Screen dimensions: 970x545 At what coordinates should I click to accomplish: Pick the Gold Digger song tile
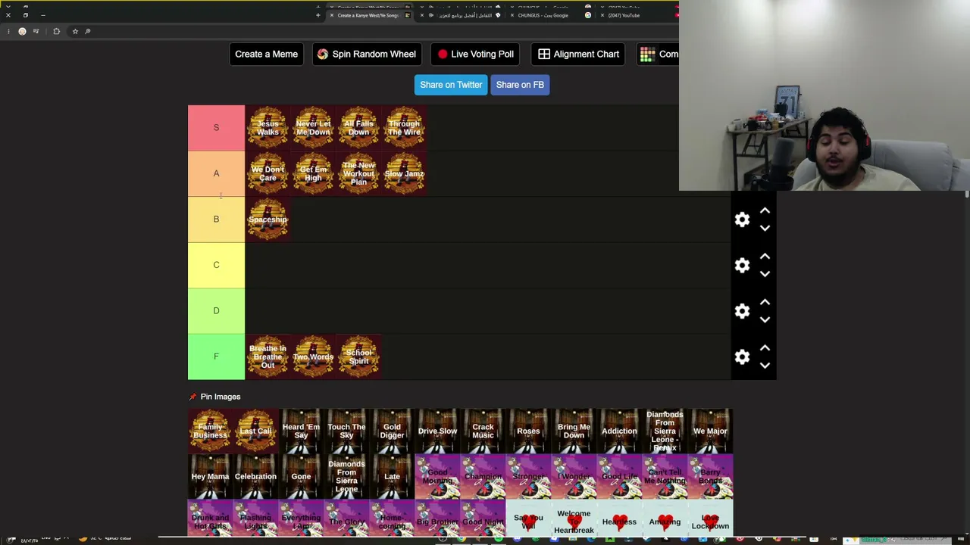[x=392, y=431]
